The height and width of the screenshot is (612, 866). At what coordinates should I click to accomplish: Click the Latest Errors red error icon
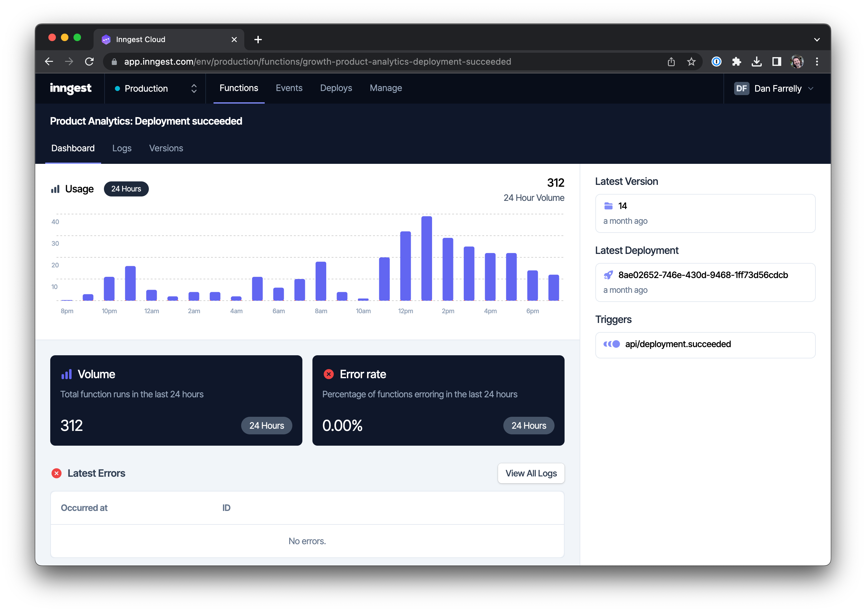[57, 473]
